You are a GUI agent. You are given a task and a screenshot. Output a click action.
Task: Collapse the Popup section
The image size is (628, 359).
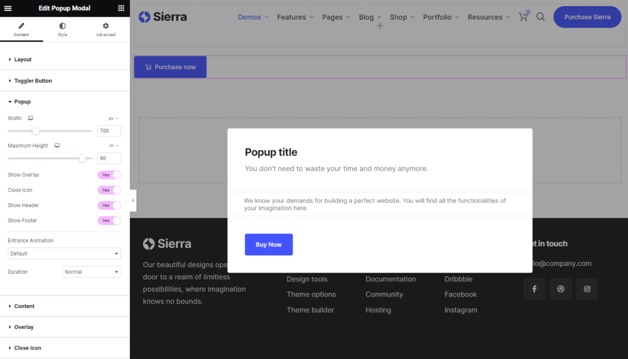(65, 102)
